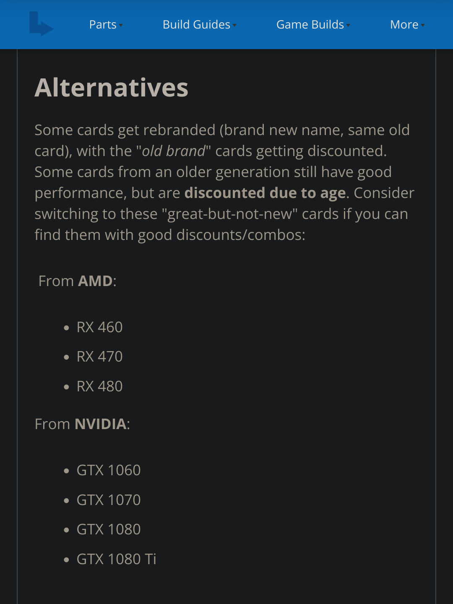This screenshot has width=453, height=604.
Task: Choose the GTX 1080 Ti item
Action: coord(116,559)
